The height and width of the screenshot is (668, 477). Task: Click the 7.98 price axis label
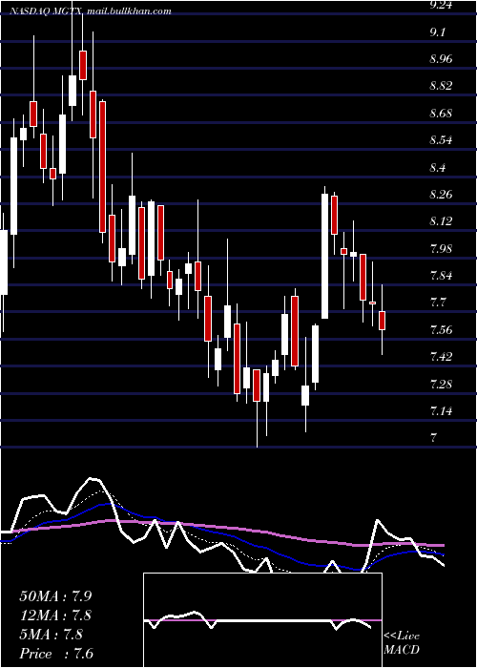(x=441, y=249)
